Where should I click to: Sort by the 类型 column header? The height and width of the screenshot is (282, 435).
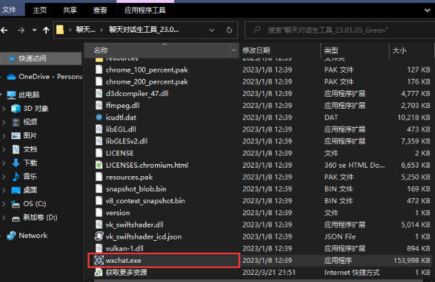331,50
